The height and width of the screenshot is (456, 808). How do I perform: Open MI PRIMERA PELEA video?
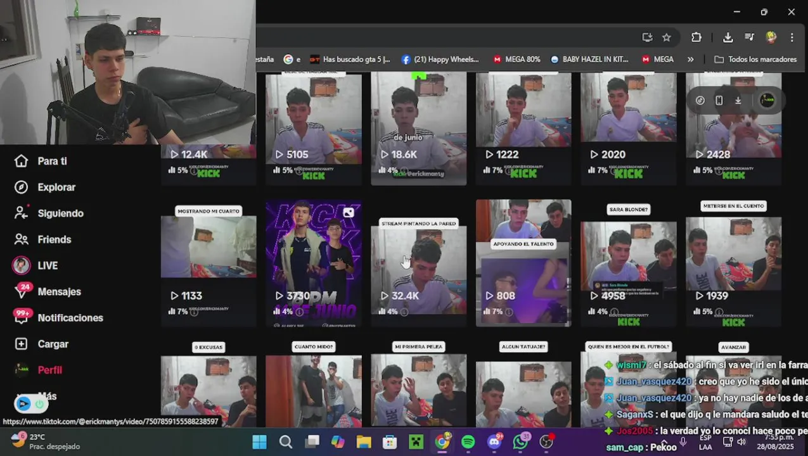coord(418,384)
